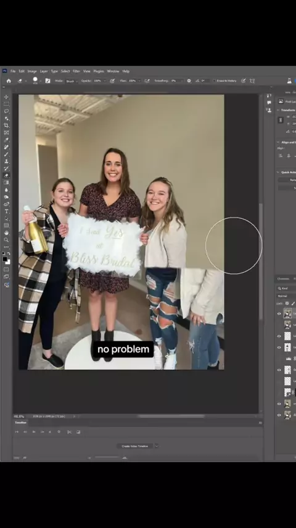
Task: Click the canvas horizontal scrollbar
Action: click(x=171, y=416)
